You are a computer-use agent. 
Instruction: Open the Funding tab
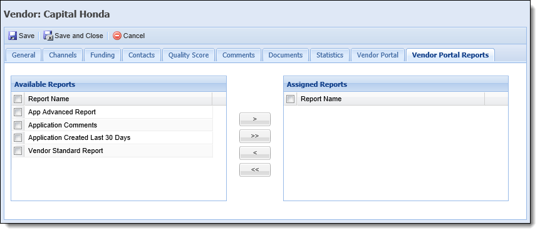click(102, 55)
